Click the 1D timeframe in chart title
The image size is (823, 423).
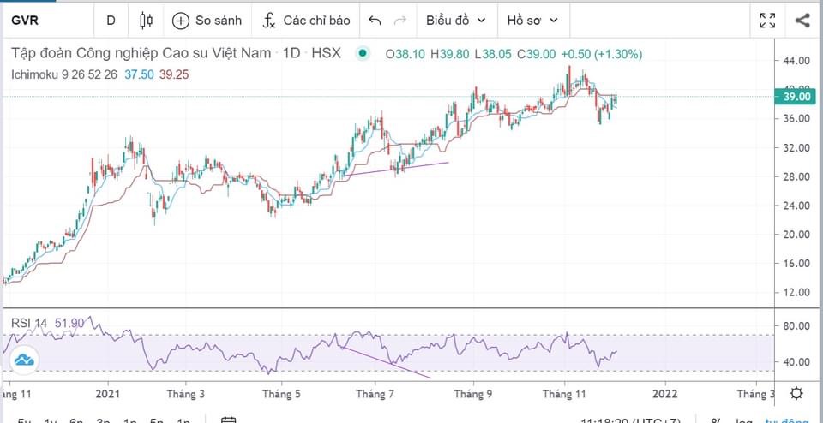pyautogui.click(x=291, y=53)
